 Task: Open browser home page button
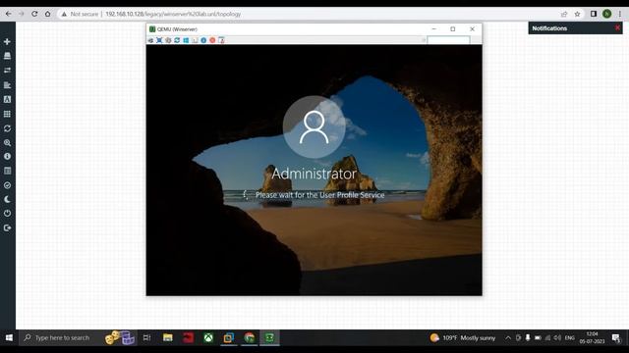point(47,14)
